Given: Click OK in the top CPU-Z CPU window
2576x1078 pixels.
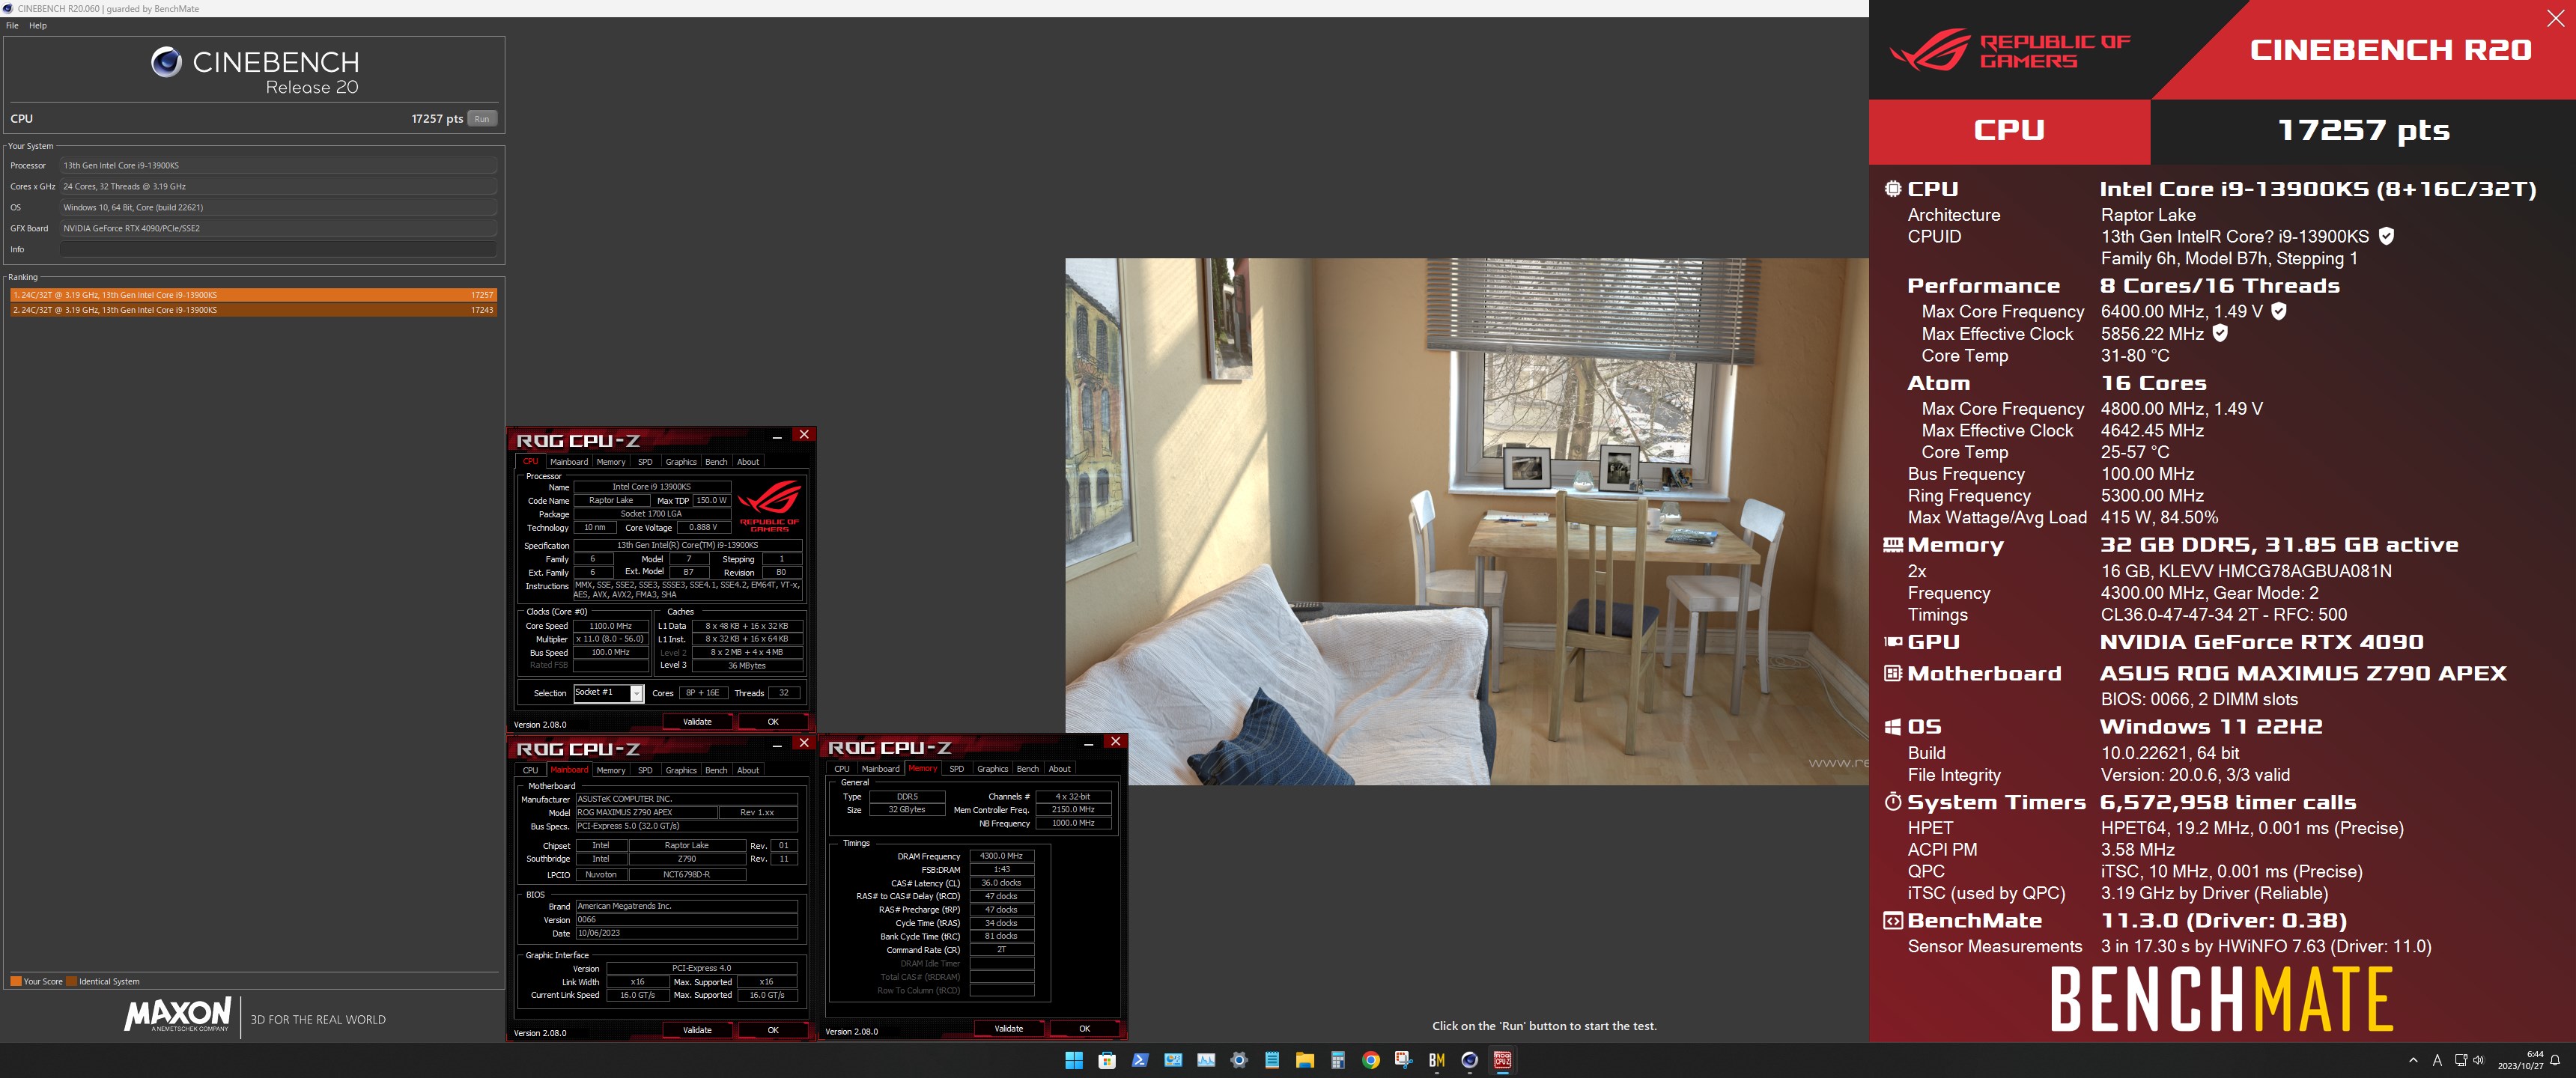Looking at the screenshot, I should (773, 722).
